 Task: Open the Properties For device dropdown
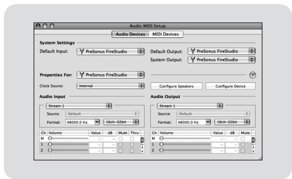(x=110, y=75)
